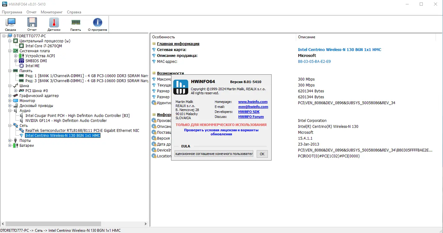Image resolution: width=443 pixels, height=233 pixels.
Task: Click the Wi-Fi icon beside Сетевая карта row
Action: coord(154,49)
